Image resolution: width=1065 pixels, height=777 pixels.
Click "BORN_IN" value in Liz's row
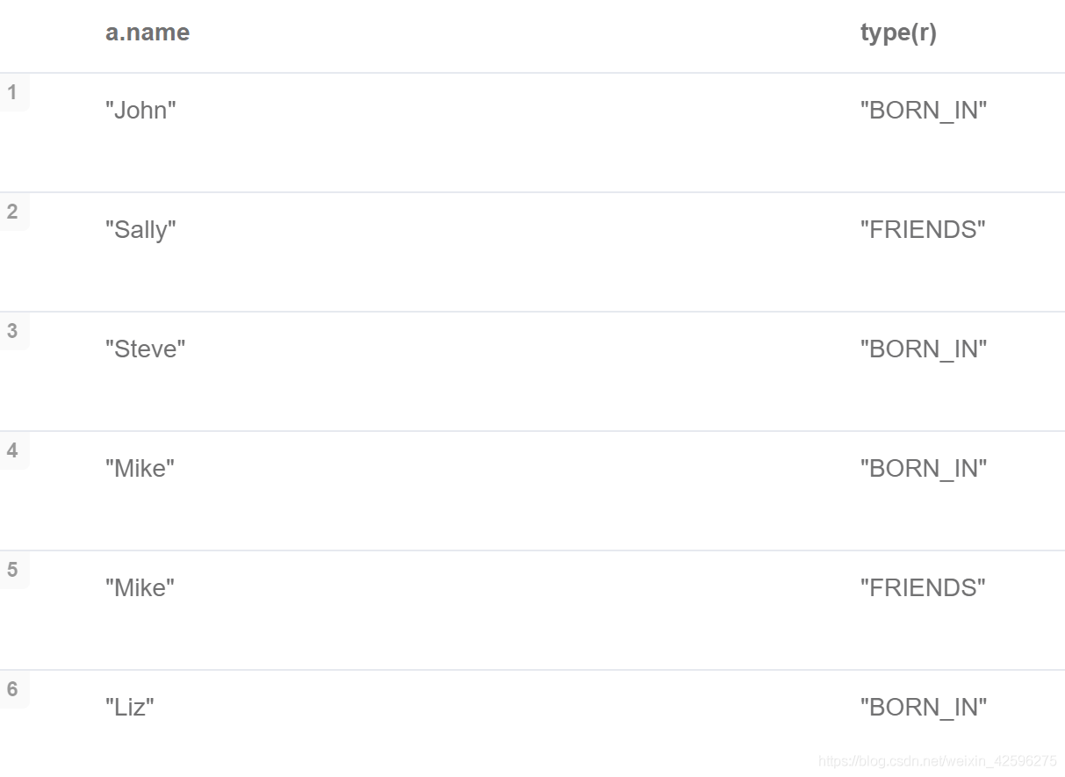click(x=924, y=708)
